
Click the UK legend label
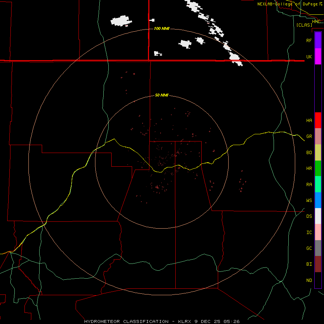[309, 57]
